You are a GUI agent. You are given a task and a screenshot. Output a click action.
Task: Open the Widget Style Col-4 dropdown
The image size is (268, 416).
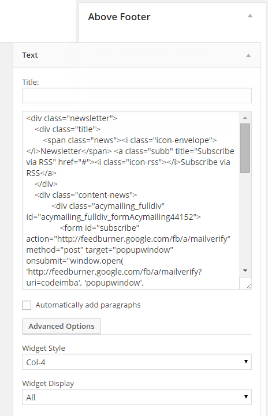(x=137, y=362)
